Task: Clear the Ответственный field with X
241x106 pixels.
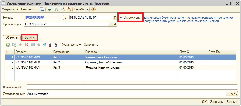Action: click(232, 94)
